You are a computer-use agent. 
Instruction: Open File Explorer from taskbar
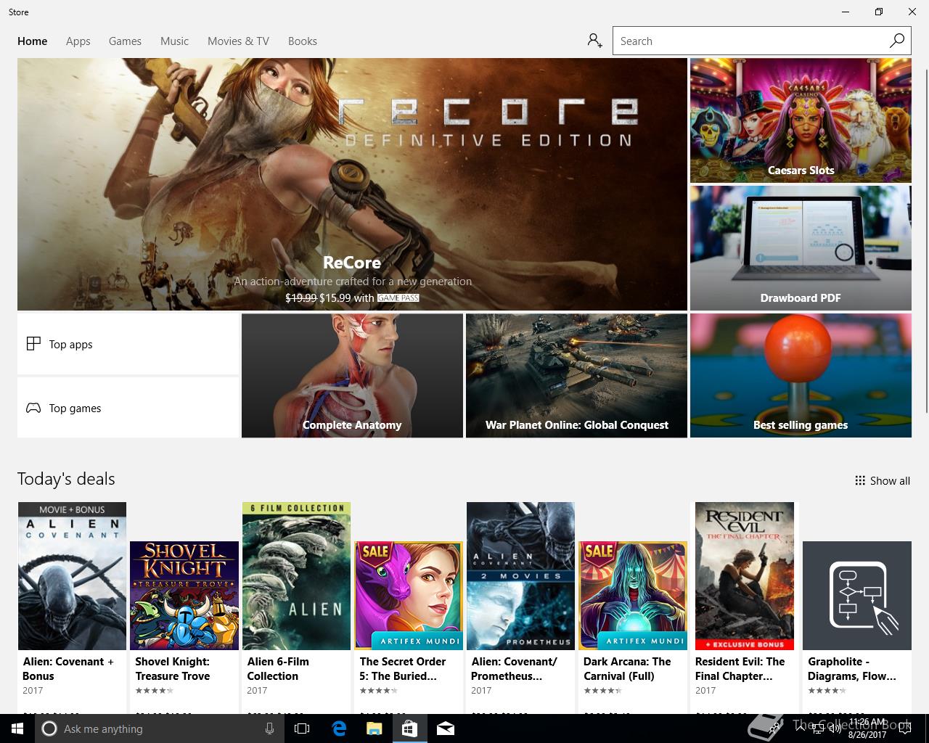pos(374,728)
